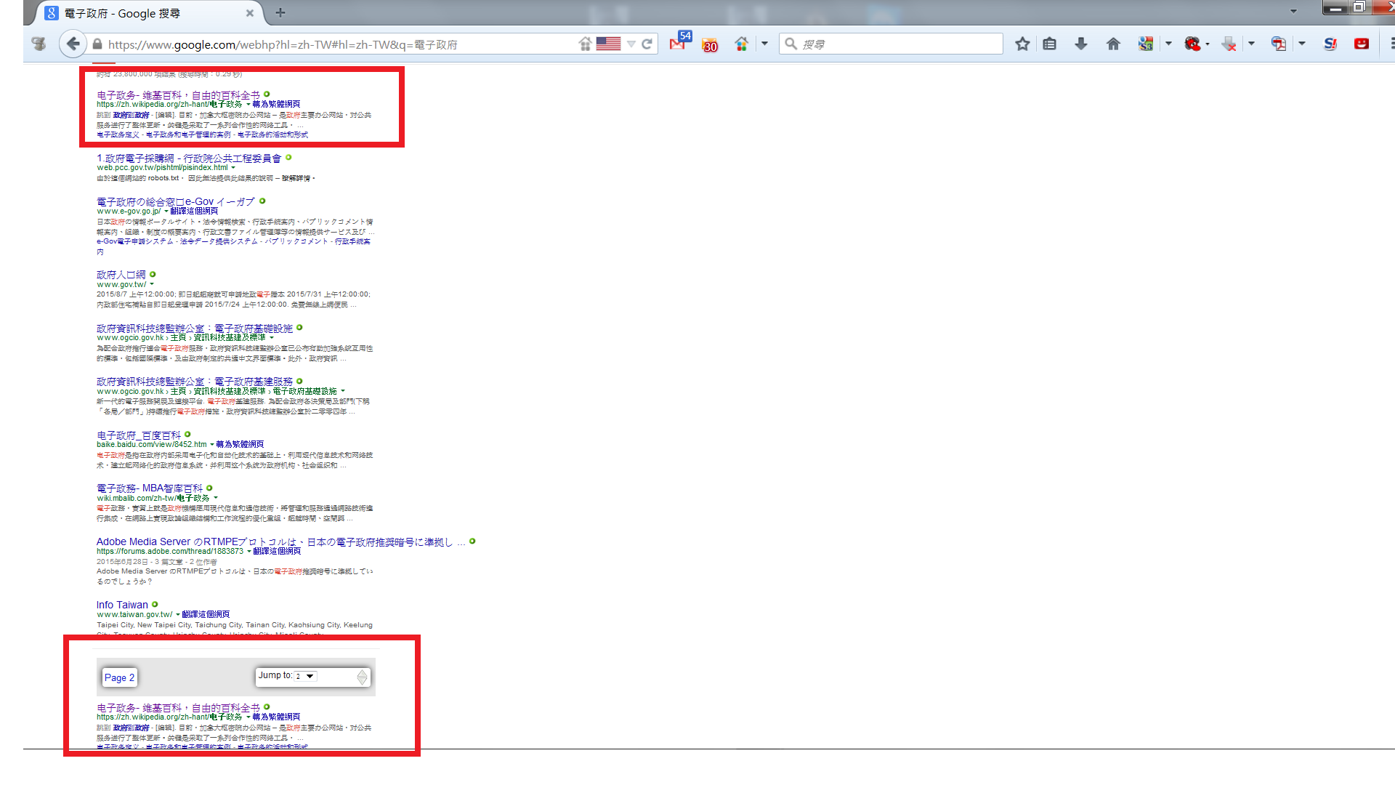Open the downloads arrow icon
The height and width of the screenshot is (785, 1395).
1081,44
